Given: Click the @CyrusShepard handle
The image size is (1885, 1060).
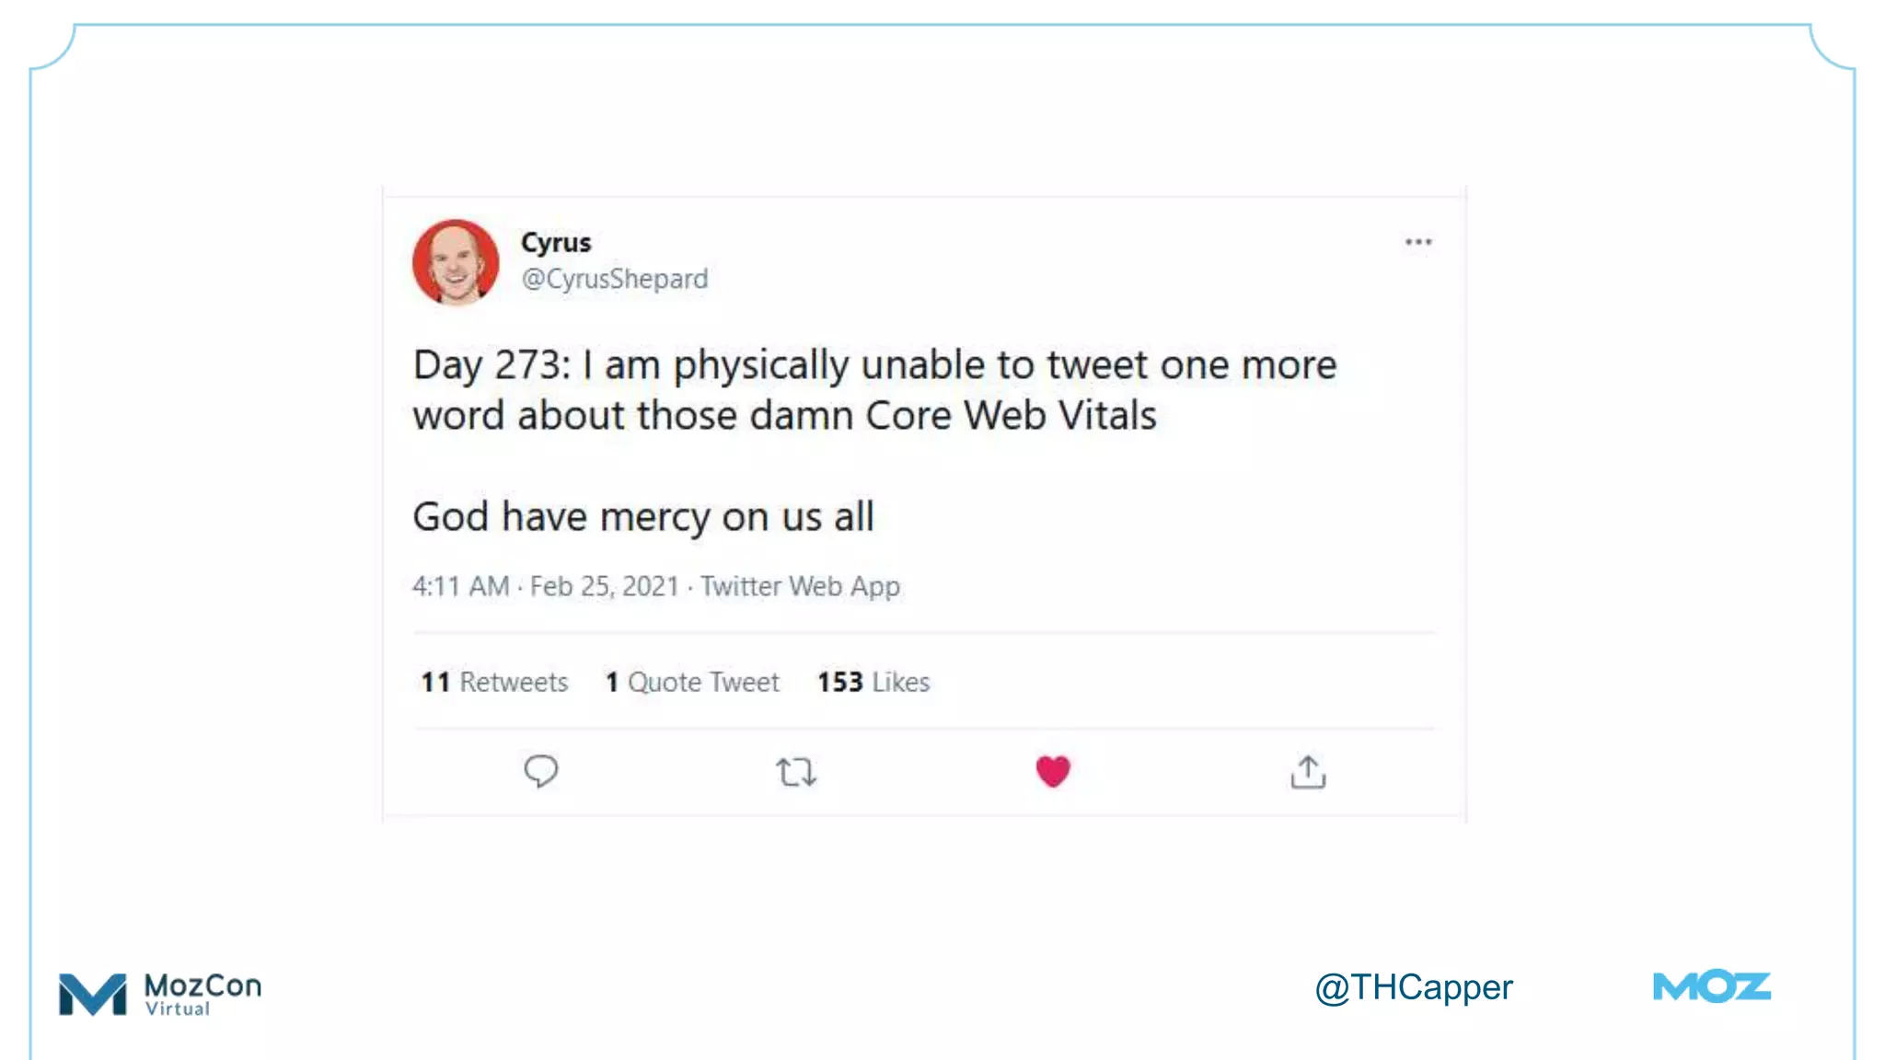Looking at the screenshot, I should (615, 279).
